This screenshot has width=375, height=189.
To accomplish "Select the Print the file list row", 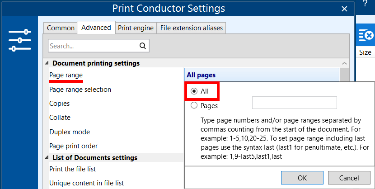I will tap(116, 169).
